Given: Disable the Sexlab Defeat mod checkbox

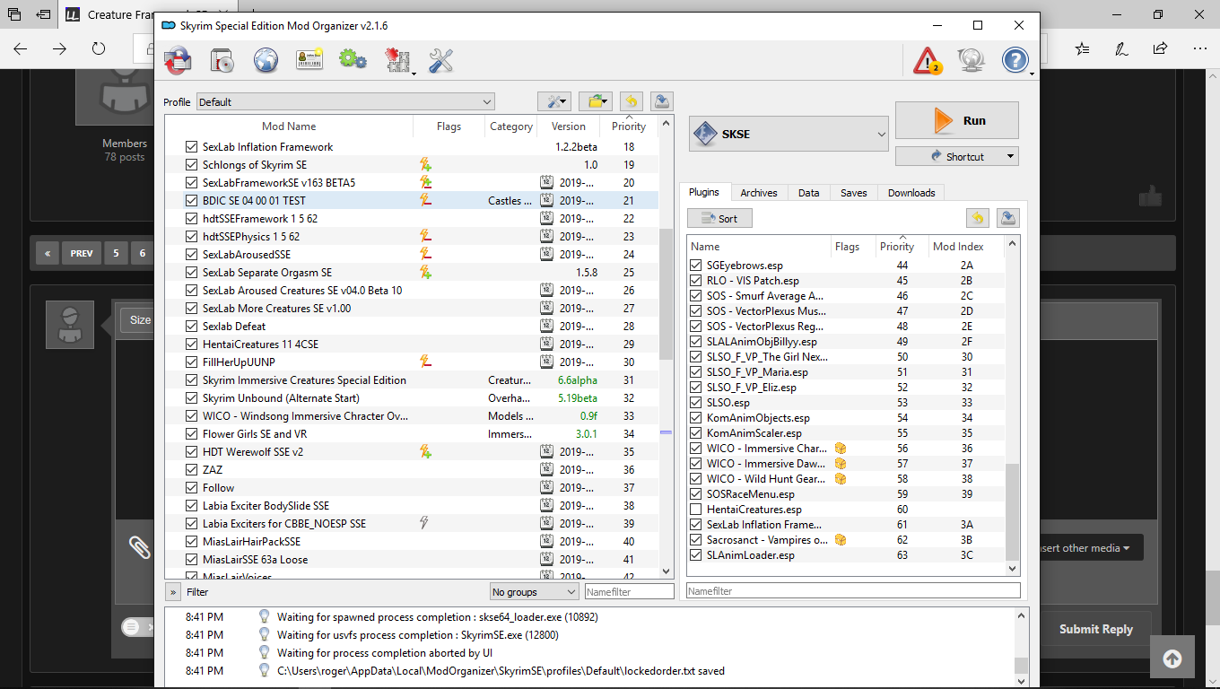Looking at the screenshot, I should 191,327.
